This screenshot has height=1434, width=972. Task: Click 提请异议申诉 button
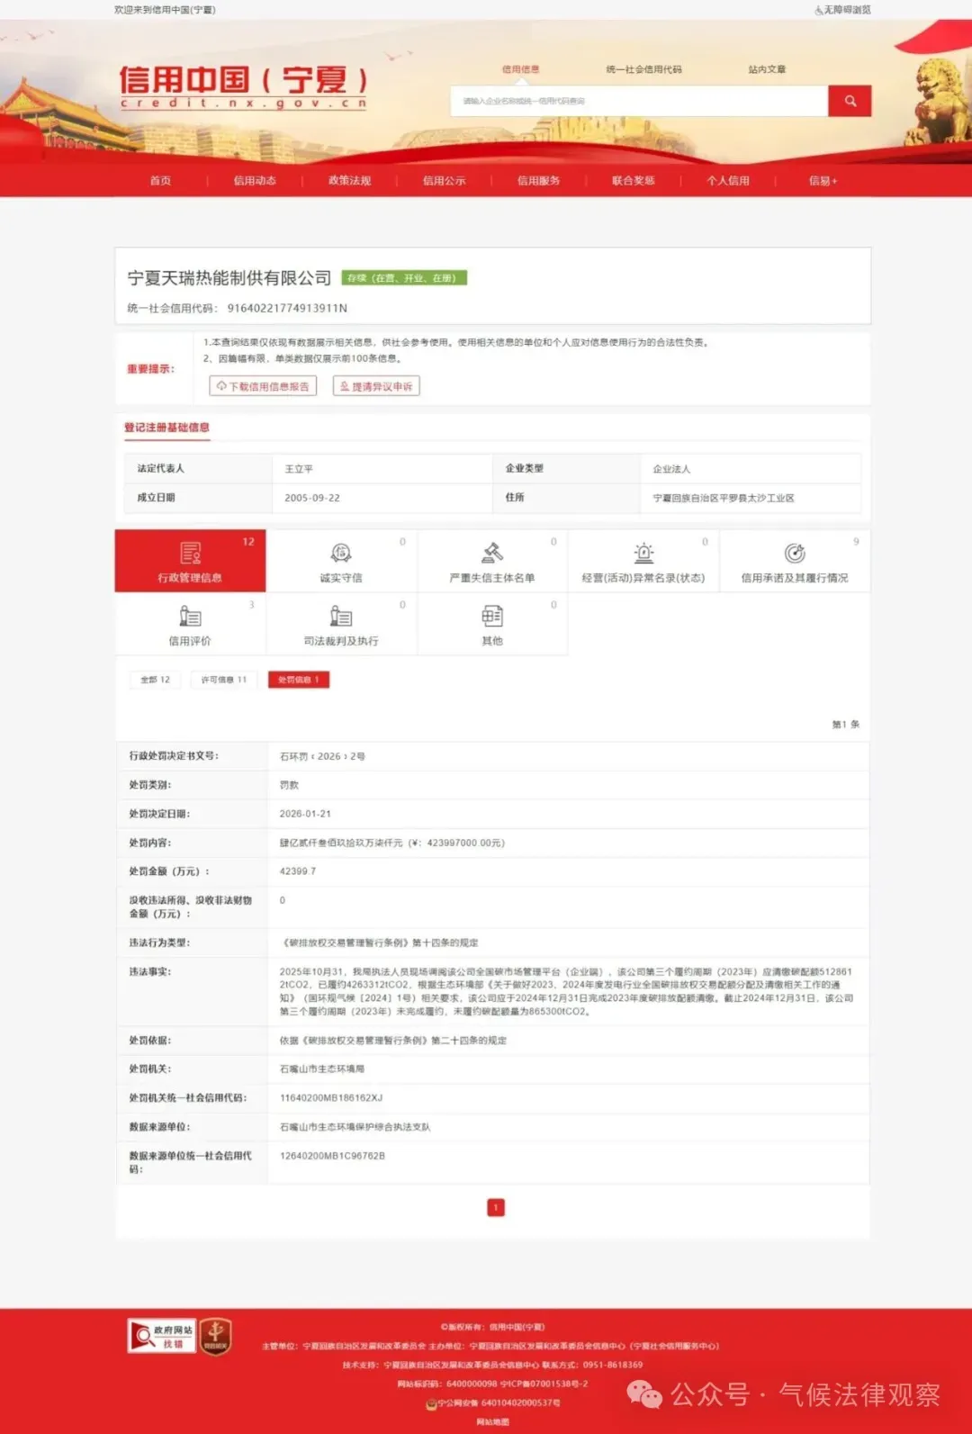pos(376,386)
